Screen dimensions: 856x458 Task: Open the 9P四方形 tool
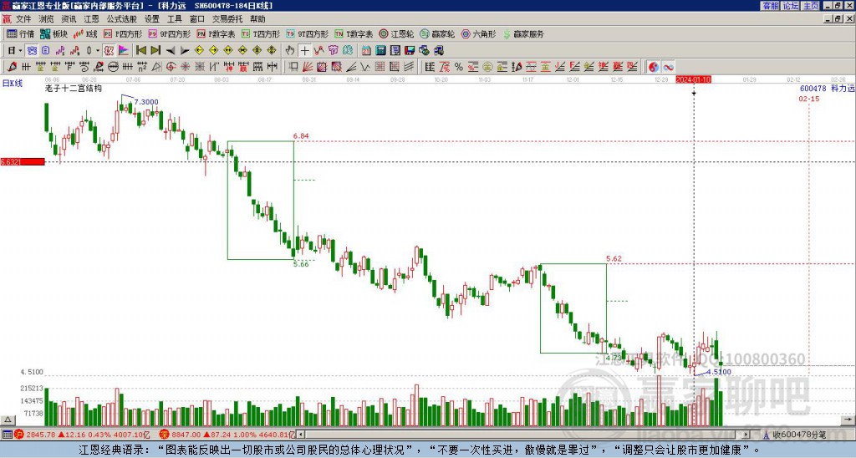170,33
